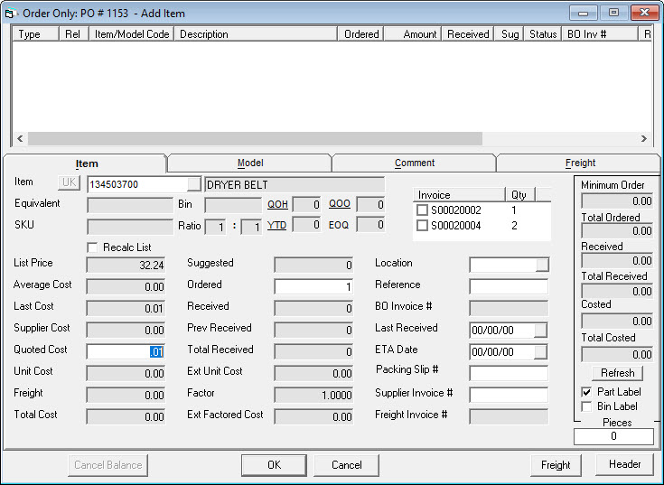Screen dimensions: 664x485
Task: Click the Sug column header
Action: [510, 33]
